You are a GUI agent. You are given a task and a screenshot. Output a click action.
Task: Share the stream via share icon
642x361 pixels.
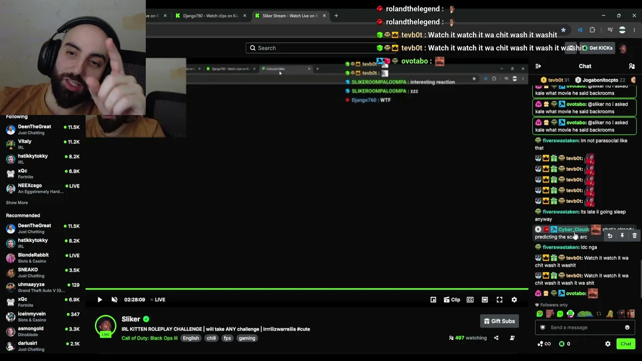(496, 338)
